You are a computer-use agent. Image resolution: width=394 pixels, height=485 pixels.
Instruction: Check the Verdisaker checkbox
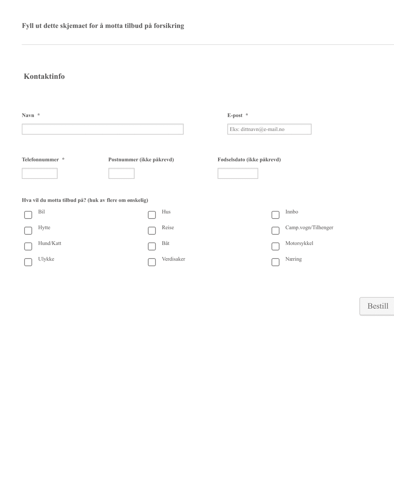click(152, 262)
